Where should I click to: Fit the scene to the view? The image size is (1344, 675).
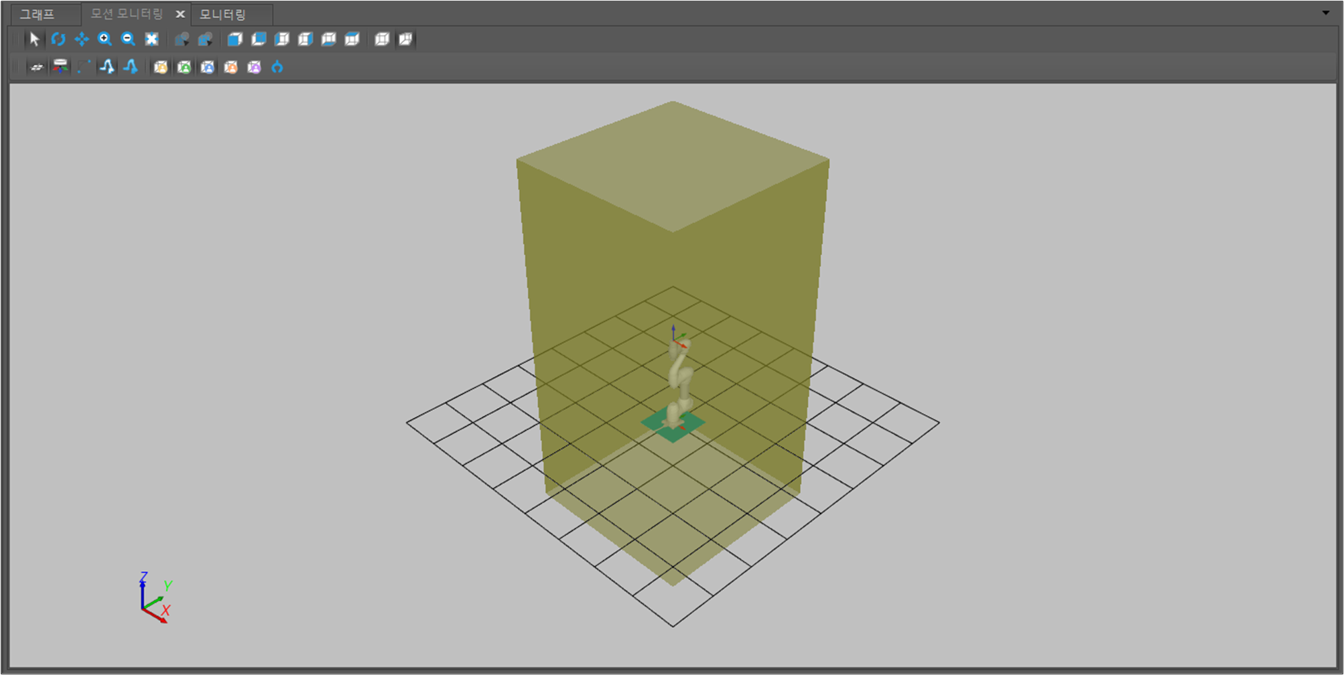(151, 40)
